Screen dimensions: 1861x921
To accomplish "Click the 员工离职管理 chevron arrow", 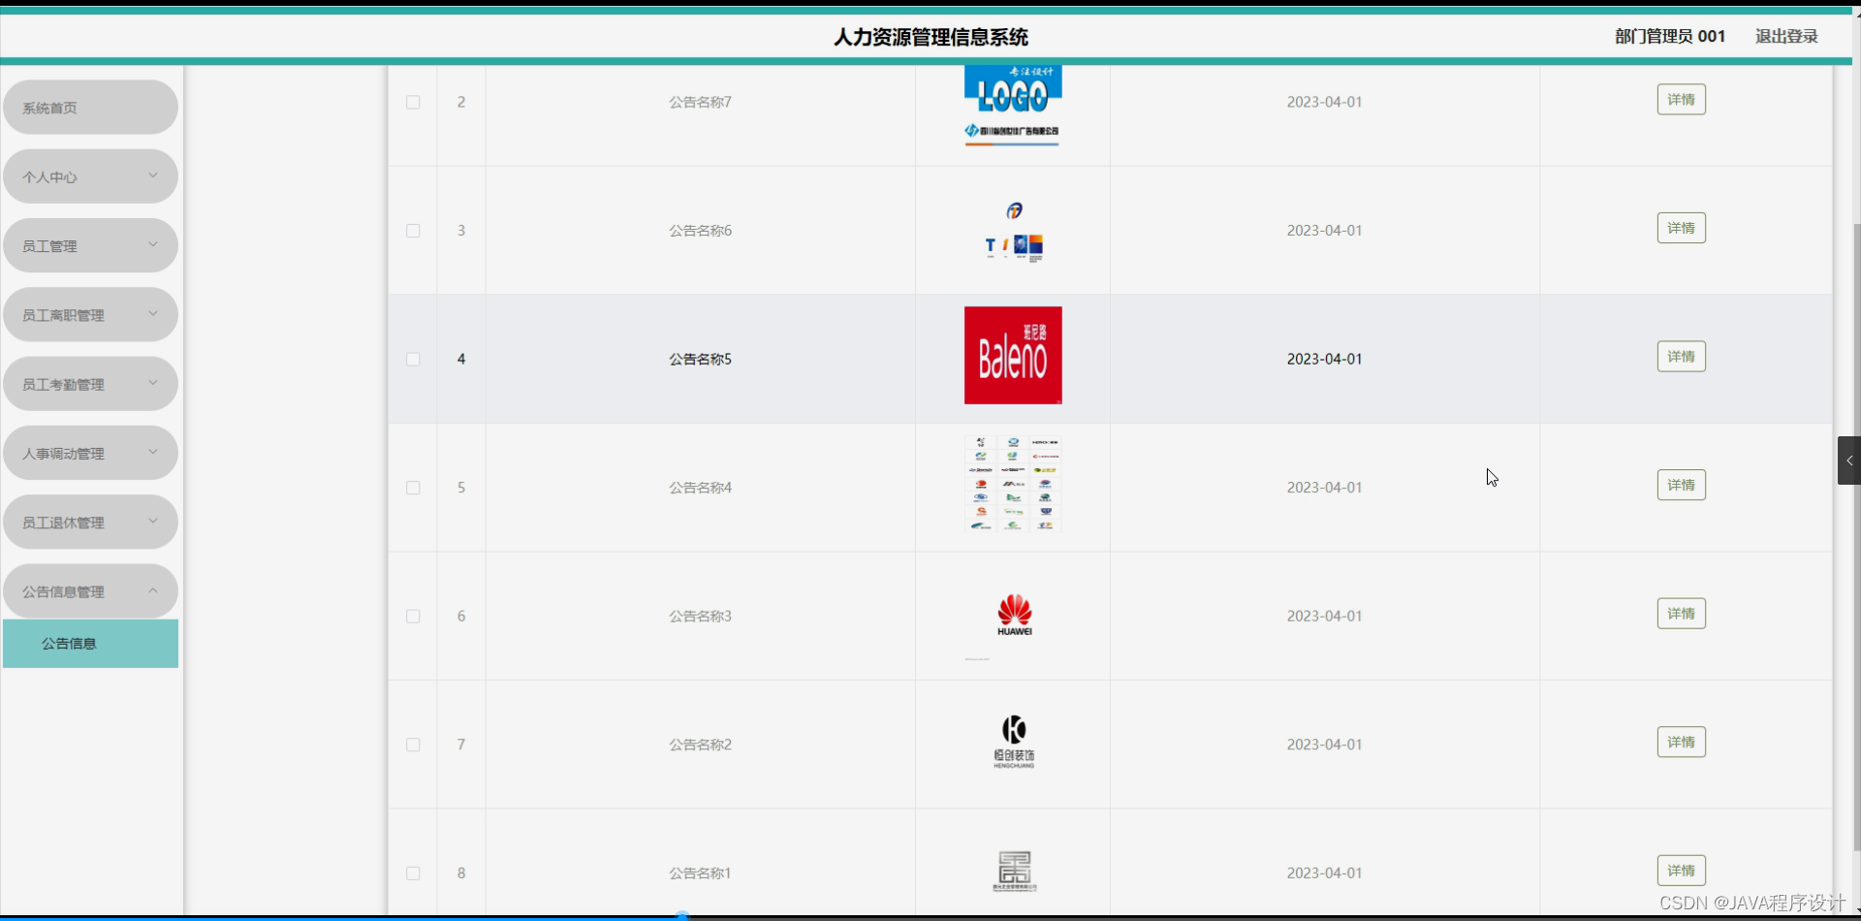I will coord(153,313).
